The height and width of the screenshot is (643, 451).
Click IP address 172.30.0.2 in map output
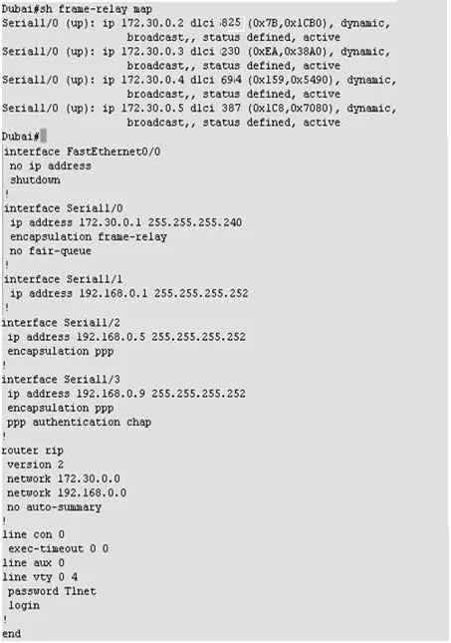pyautogui.click(x=152, y=23)
